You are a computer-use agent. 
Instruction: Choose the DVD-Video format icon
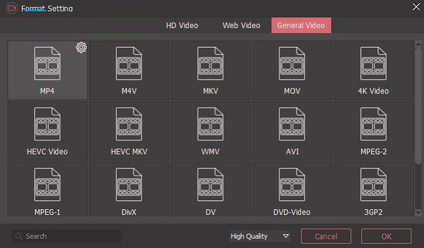(x=292, y=185)
